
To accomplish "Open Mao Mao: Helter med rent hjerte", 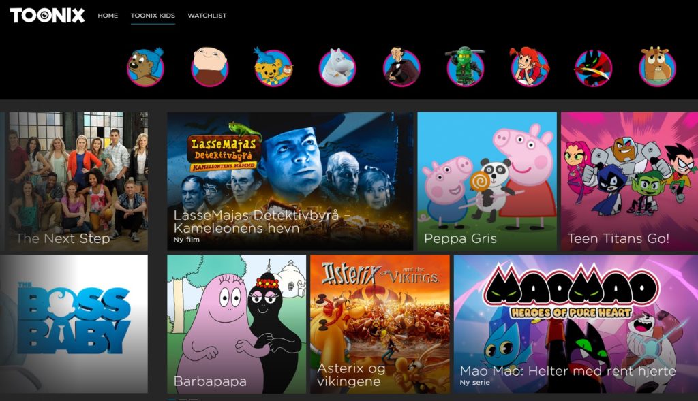I will (575, 323).
